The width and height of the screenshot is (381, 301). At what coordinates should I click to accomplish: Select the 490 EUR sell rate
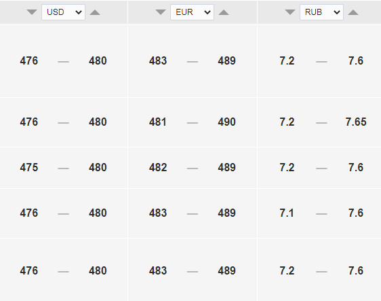coord(226,122)
